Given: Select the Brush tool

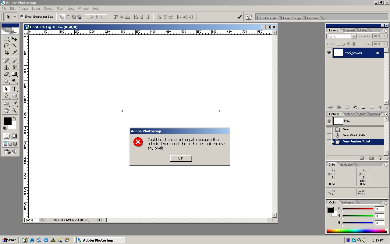Looking at the screenshot, I should (14, 60).
